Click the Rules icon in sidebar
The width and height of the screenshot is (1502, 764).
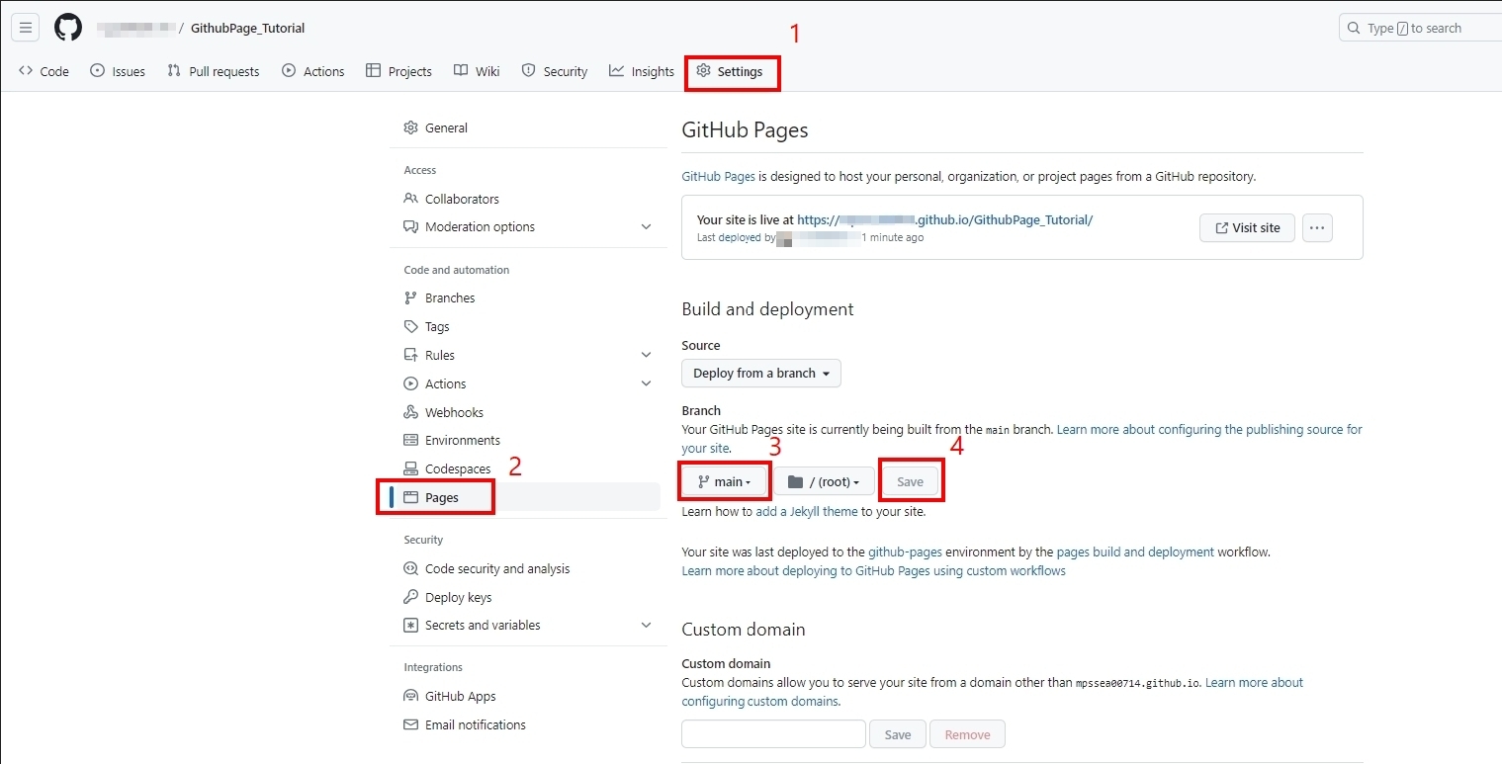coord(411,355)
